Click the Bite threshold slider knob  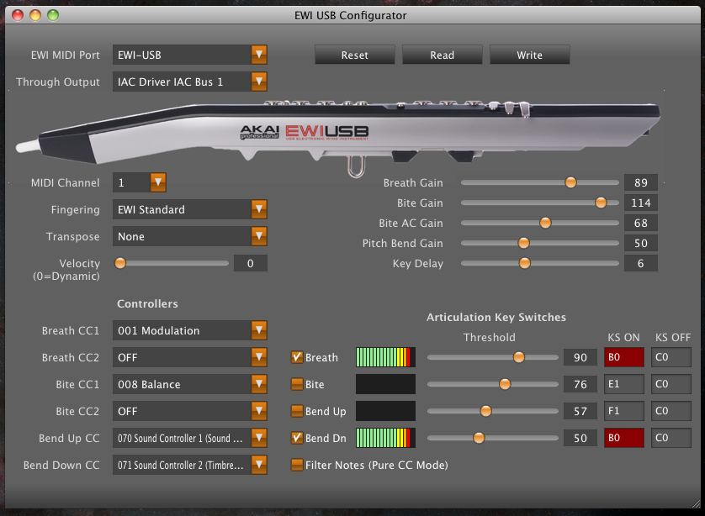(x=505, y=384)
